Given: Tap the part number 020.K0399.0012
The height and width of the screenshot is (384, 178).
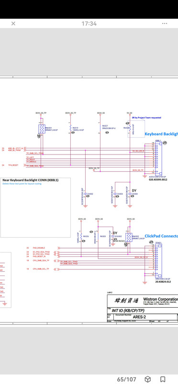Looking at the screenshot, I should coord(158,180).
